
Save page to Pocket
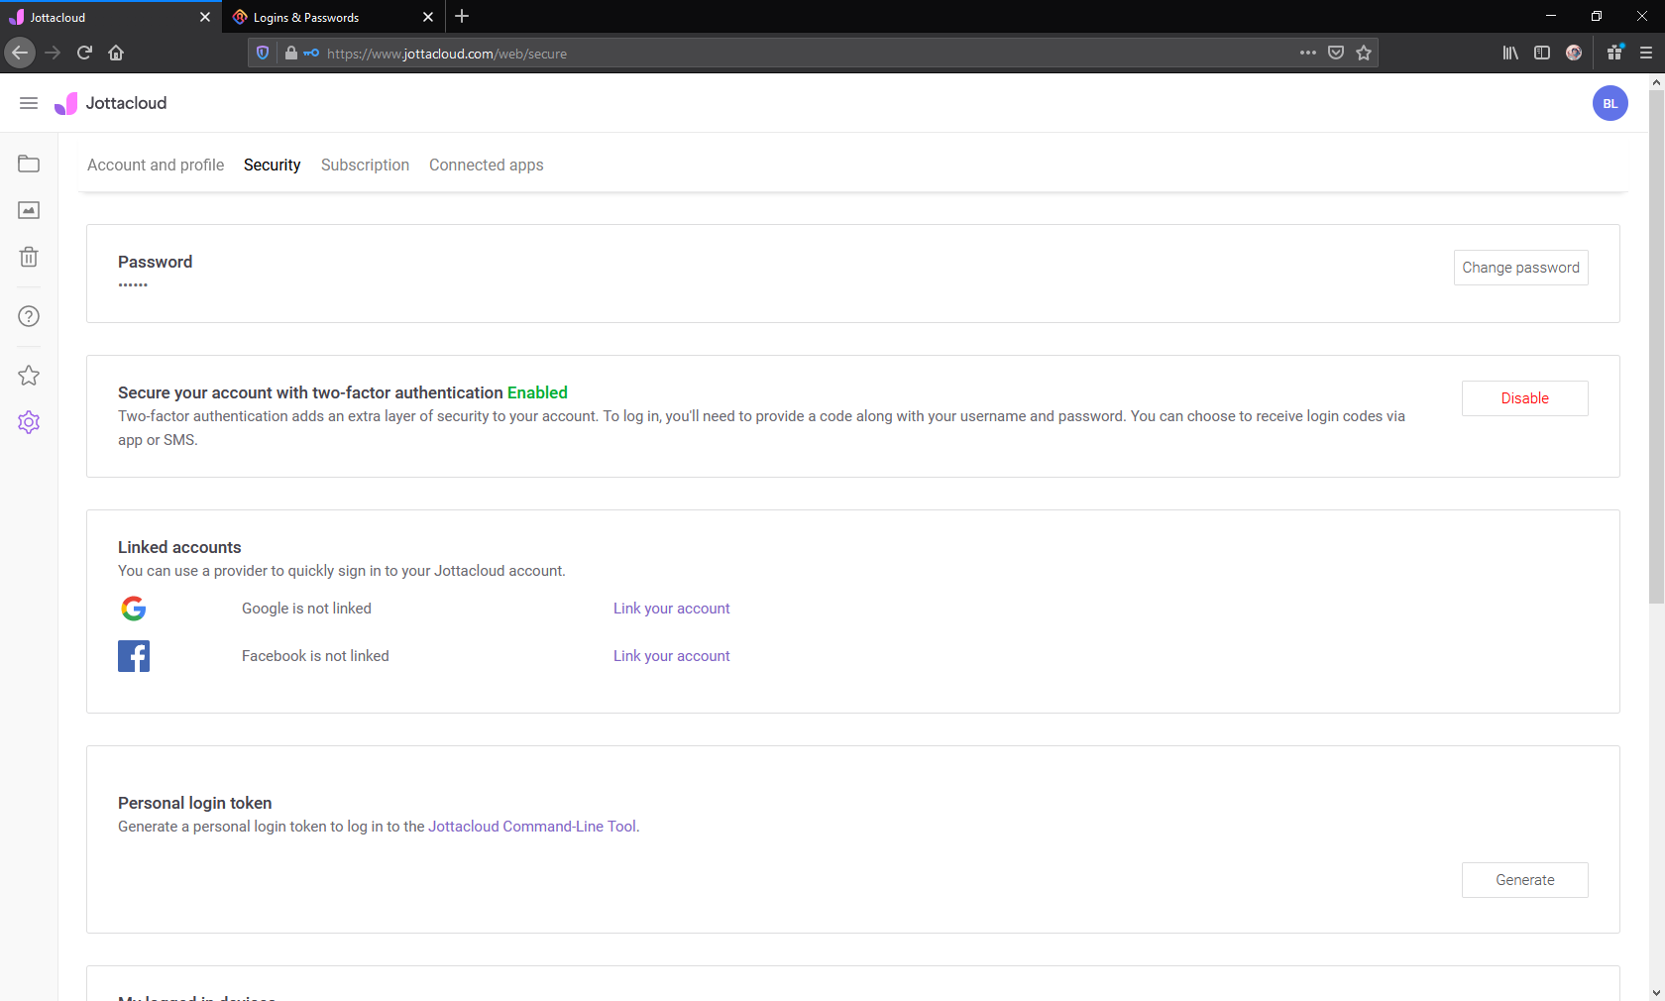pyautogui.click(x=1336, y=53)
